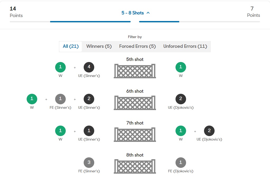The width and height of the screenshot is (270, 181).
Task: Select Sinner's 3 forced errors circle, 8th shot
Action: pyautogui.click(x=89, y=163)
